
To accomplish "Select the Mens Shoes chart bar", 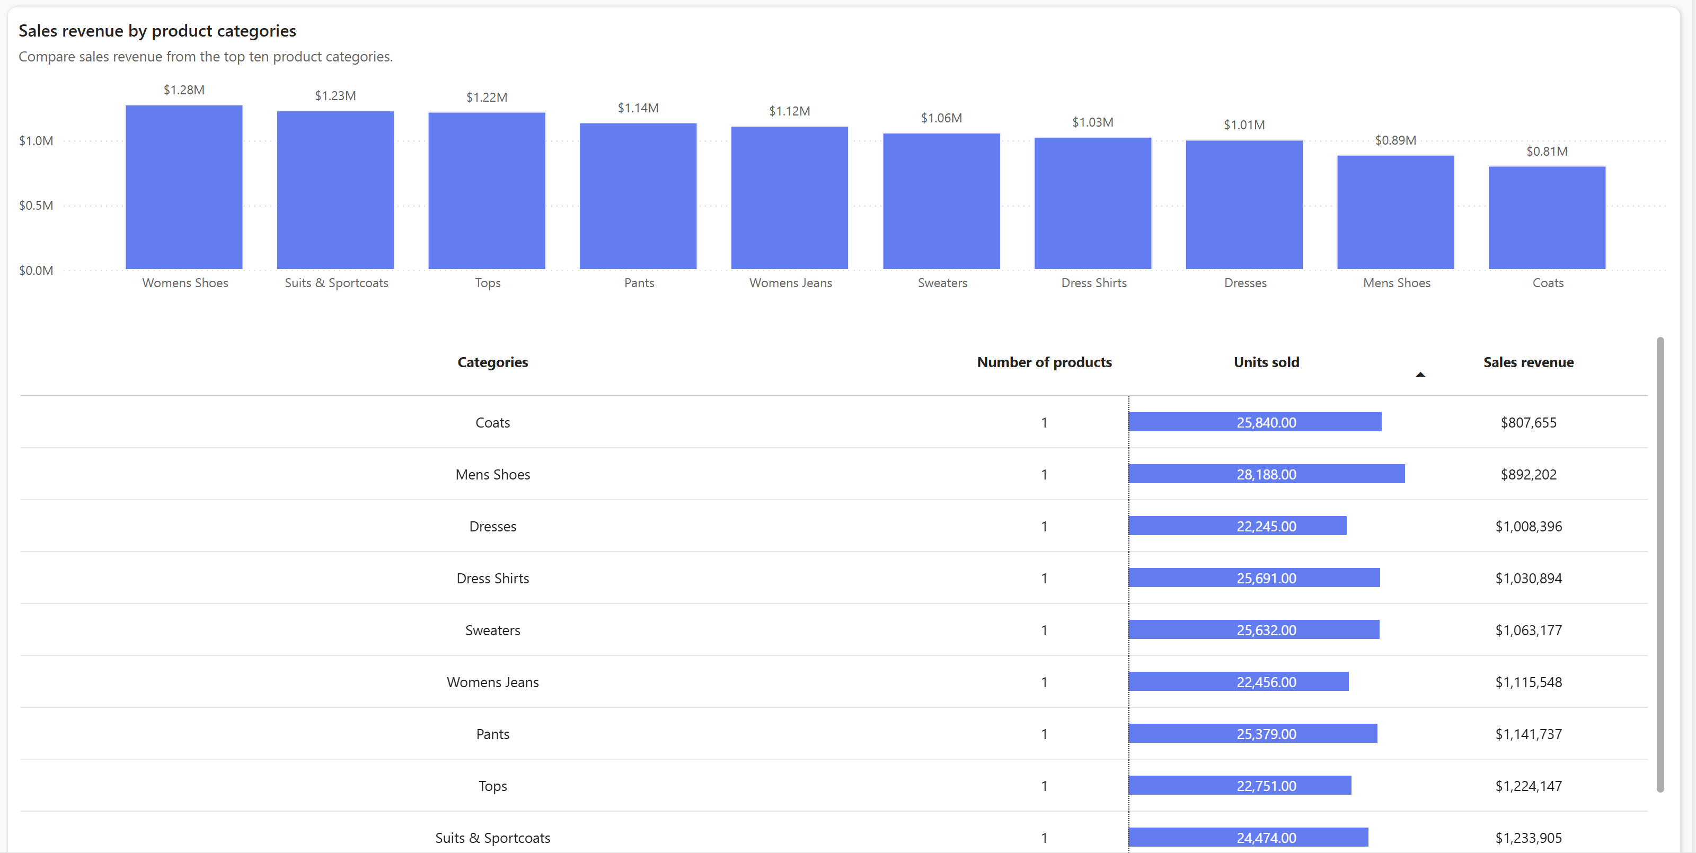I will pos(1396,212).
